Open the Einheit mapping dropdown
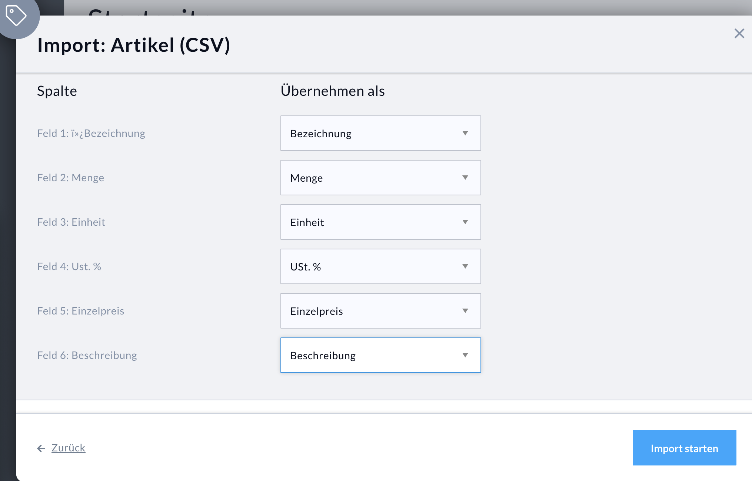 coord(380,222)
